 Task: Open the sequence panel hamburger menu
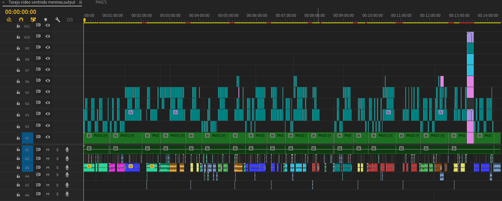[x=81, y=2]
